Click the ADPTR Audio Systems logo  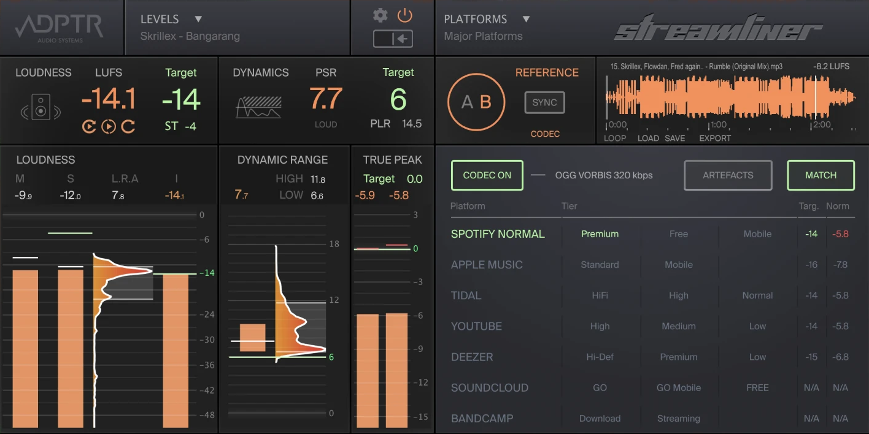click(57, 28)
